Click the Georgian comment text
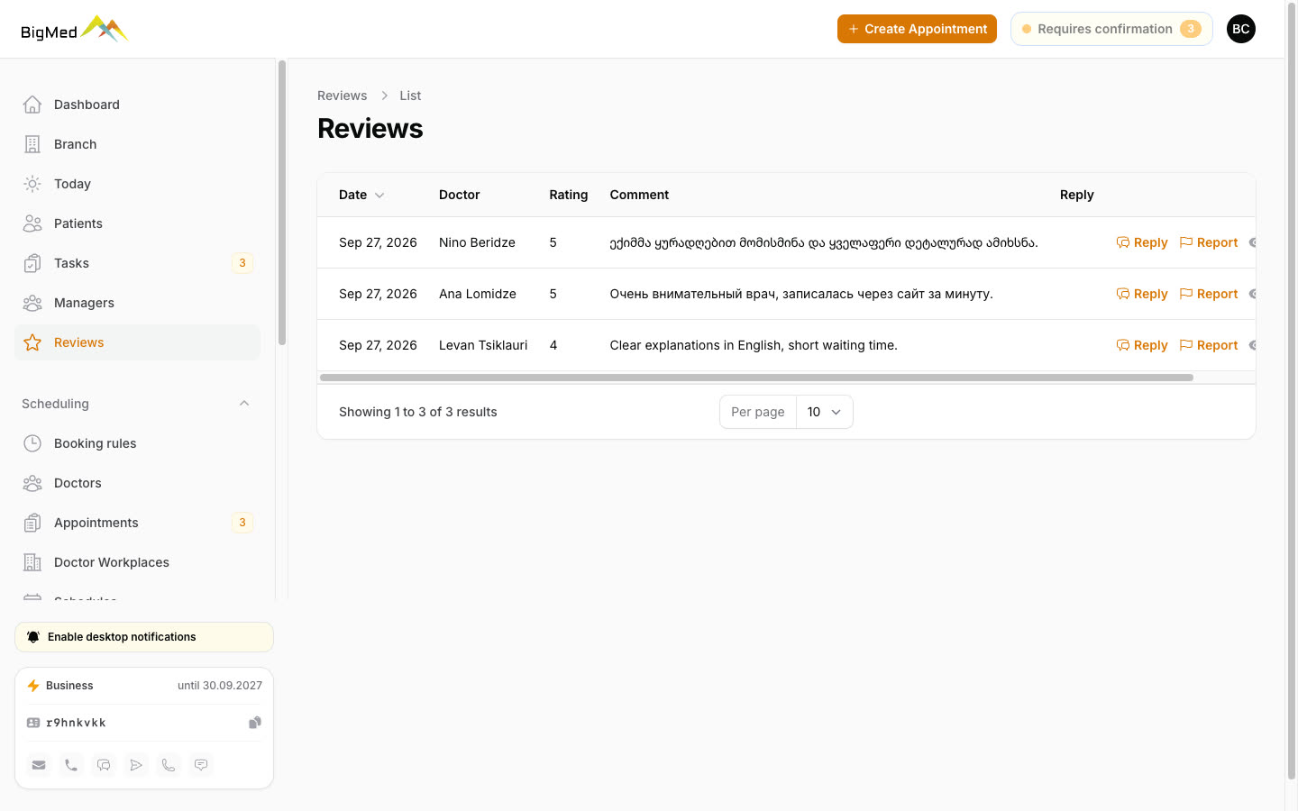Screen dimensions: 1298x811 tap(824, 242)
